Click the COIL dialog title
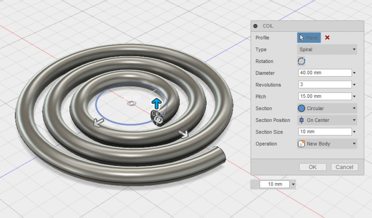 (268, 26)
